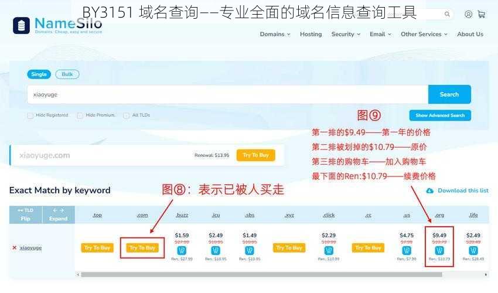The image size is (498, 293).
Task: Click Try To Buy under .com column
Action: tap(142, 247)
